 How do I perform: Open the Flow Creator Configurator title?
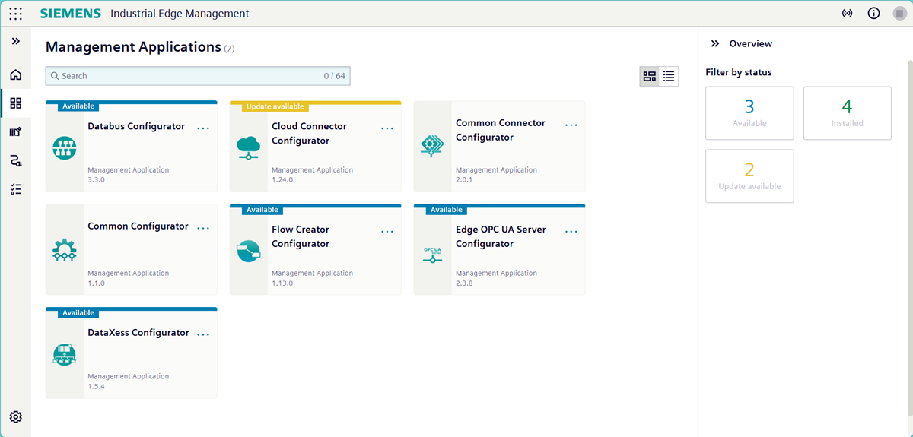tap(301, 236)
